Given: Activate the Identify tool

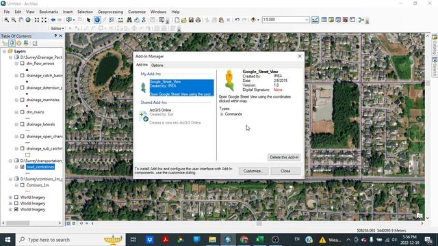Looking at the screenshot, I should pyautogui.click(x=97, y=20).
